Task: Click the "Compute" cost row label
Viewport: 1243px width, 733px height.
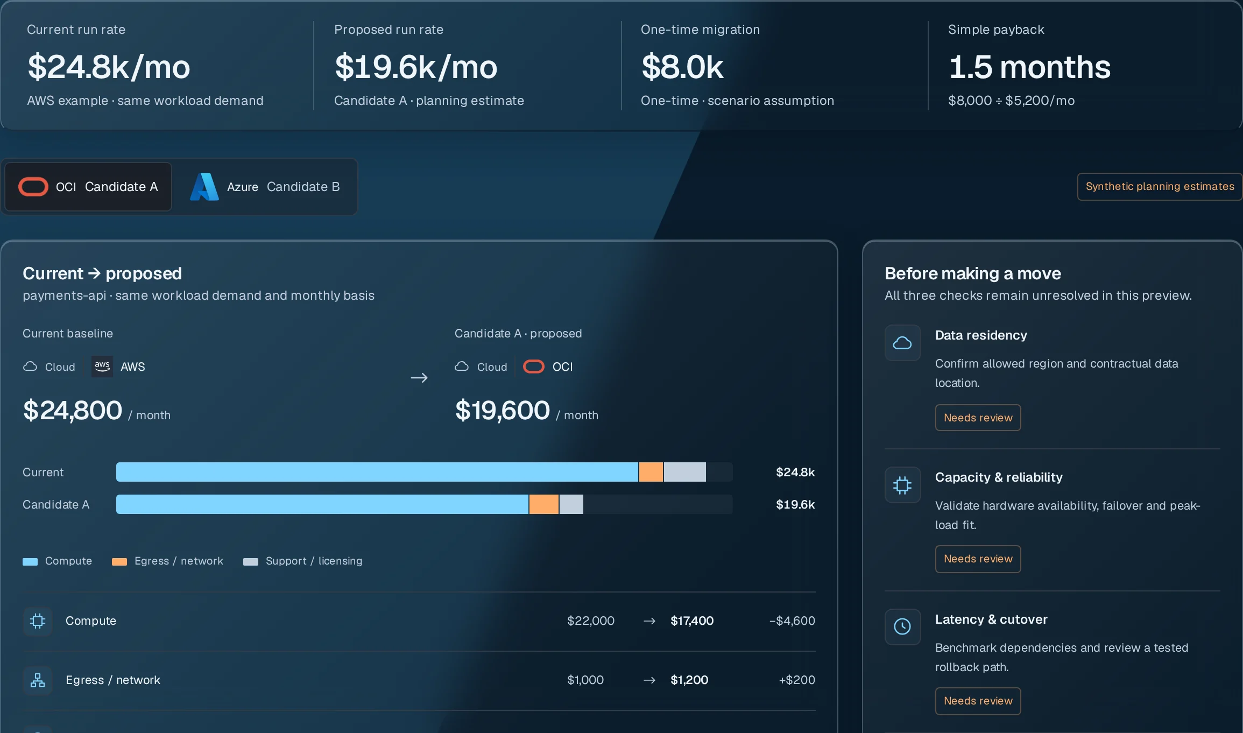Action: coord(91,621)
